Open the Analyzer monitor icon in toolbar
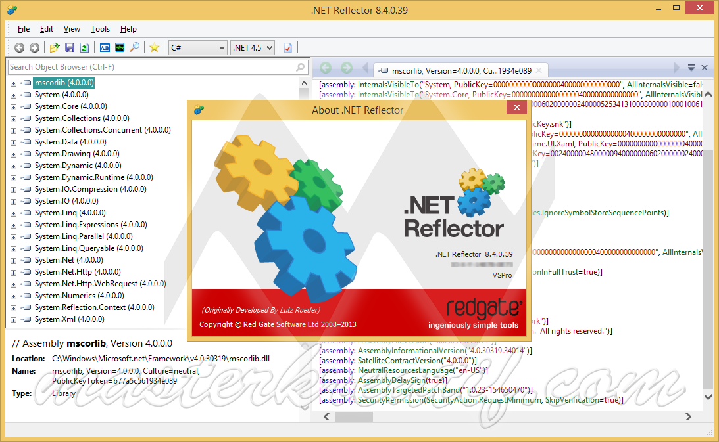Image resolution: width=719 pixels, height=442 pixels. pyautogui.click(x=120, y=48)
